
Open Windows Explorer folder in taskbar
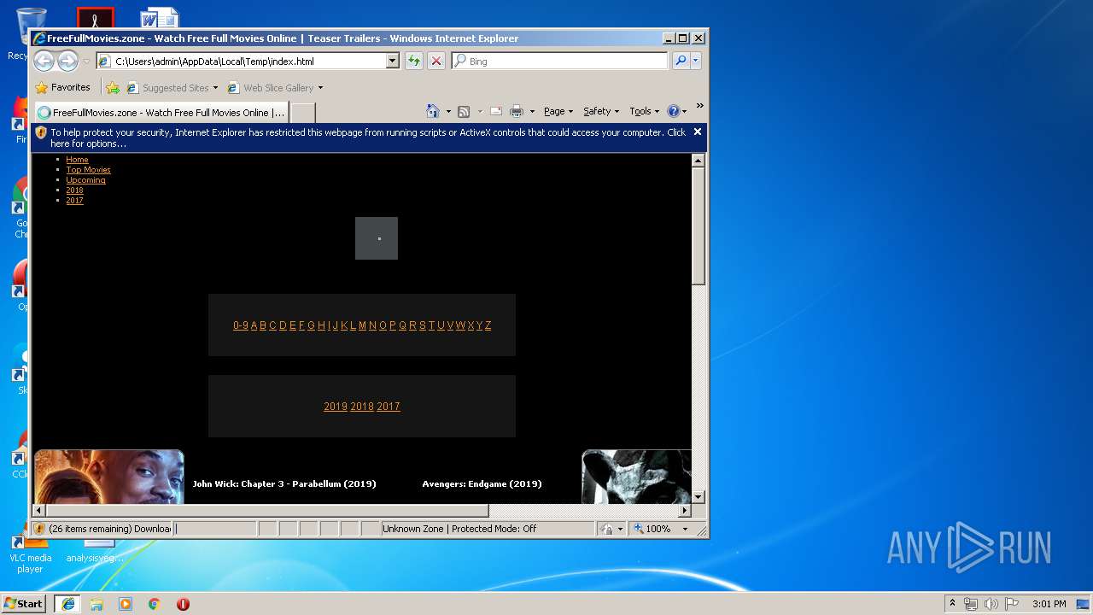coord(96,604)
